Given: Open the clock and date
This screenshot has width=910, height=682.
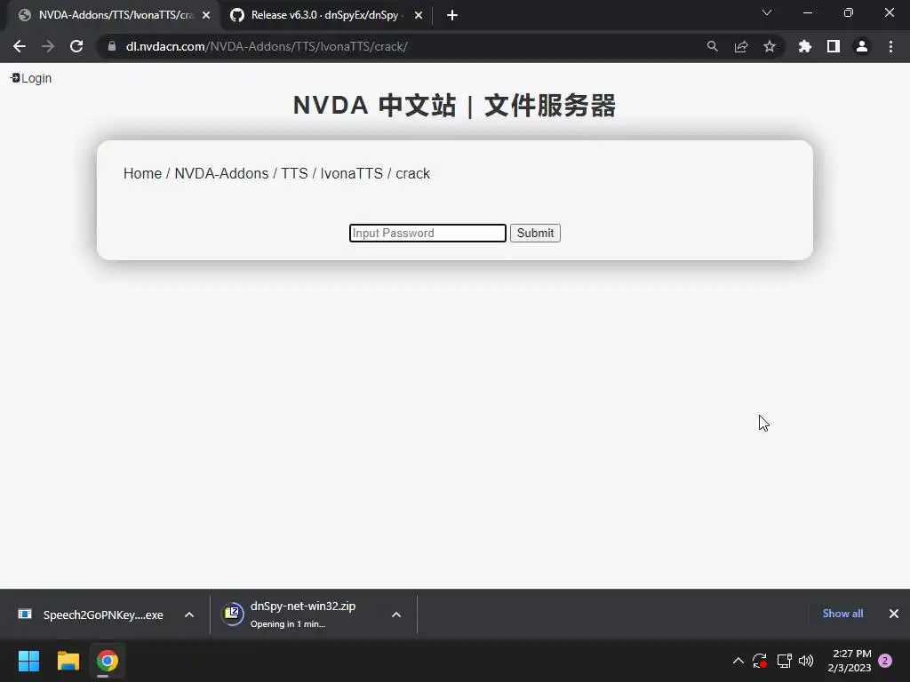Looking at the screenshot, I should click(850, 661).
